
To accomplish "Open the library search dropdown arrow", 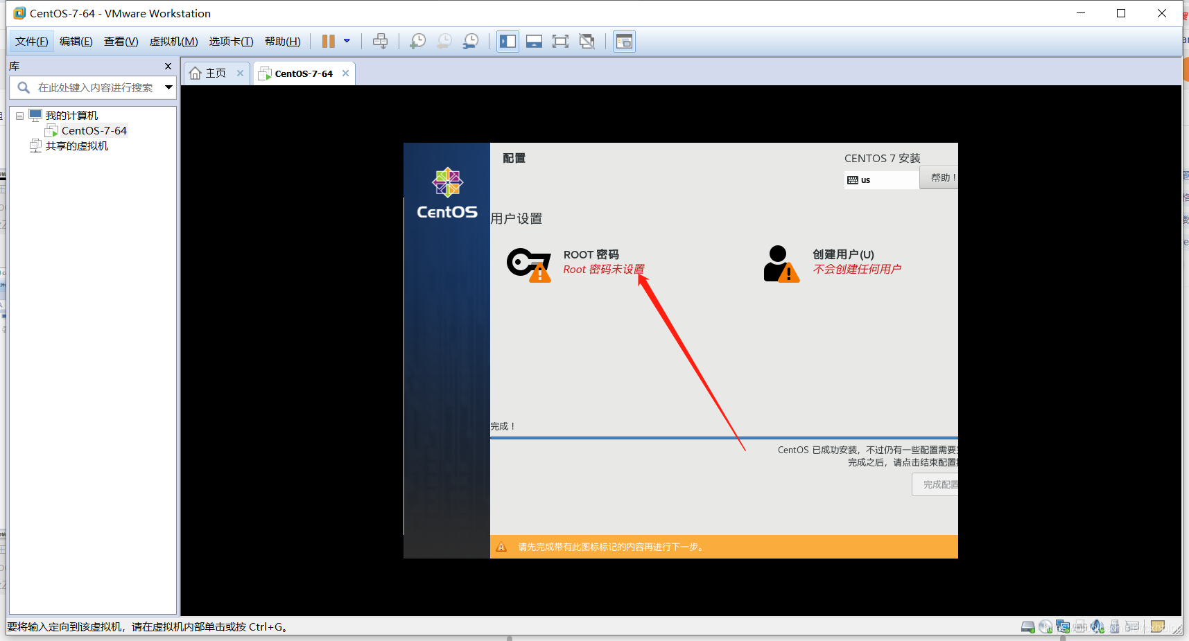I will [168, 87].
